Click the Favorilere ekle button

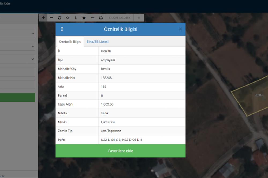[121, 151]
